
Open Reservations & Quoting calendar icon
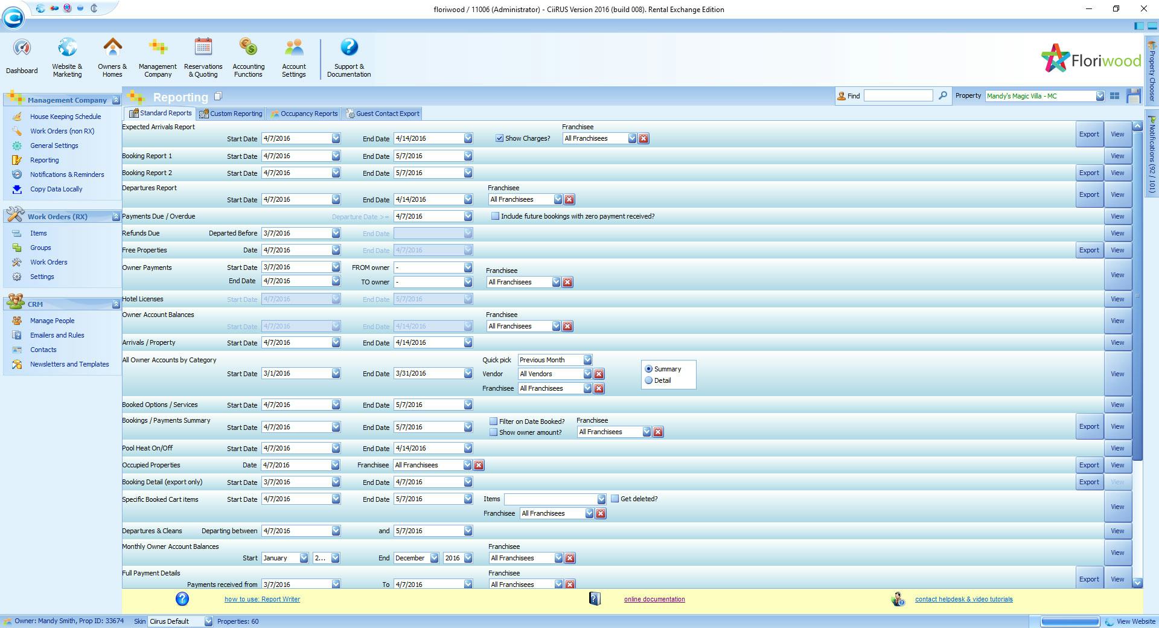click(203, 48)
